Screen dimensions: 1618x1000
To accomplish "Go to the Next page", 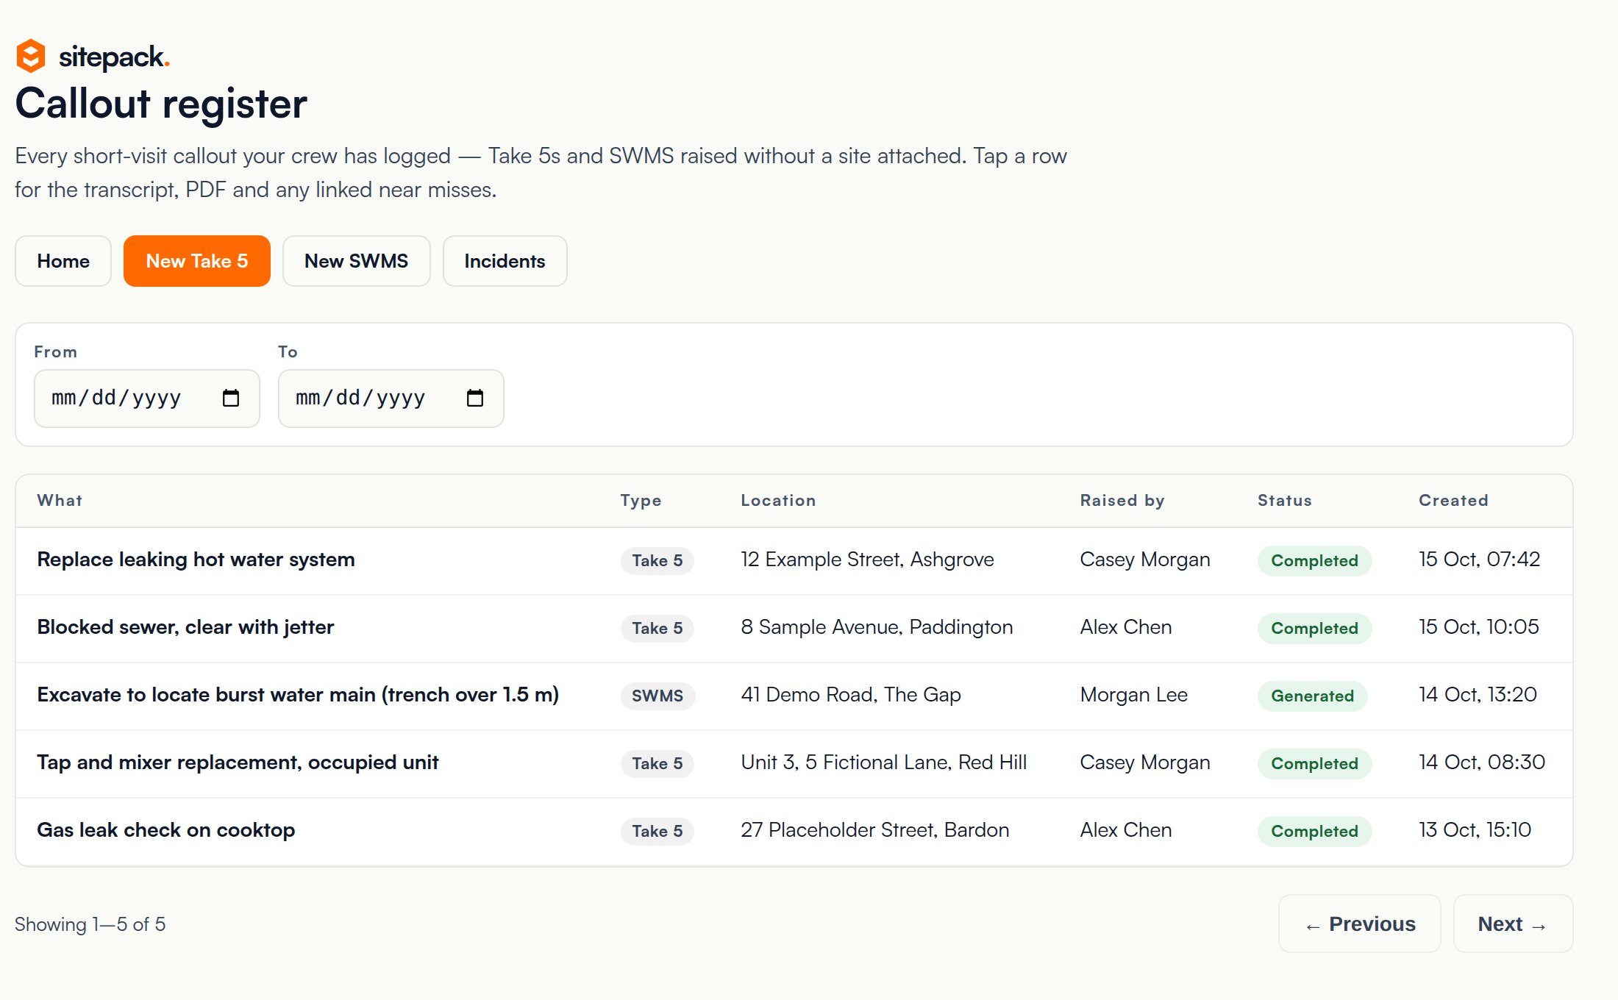I will click(x=1513, y=924).
